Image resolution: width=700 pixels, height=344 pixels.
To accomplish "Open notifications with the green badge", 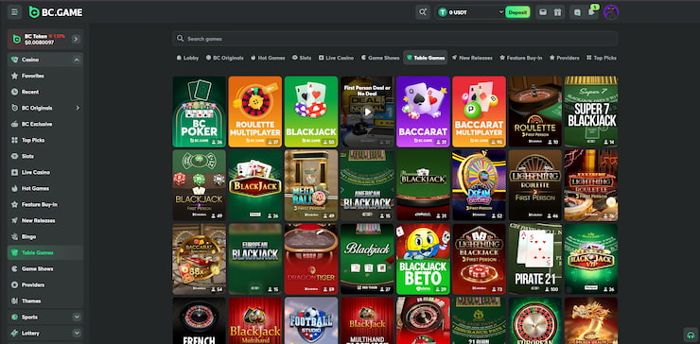I will click(592, 12).
